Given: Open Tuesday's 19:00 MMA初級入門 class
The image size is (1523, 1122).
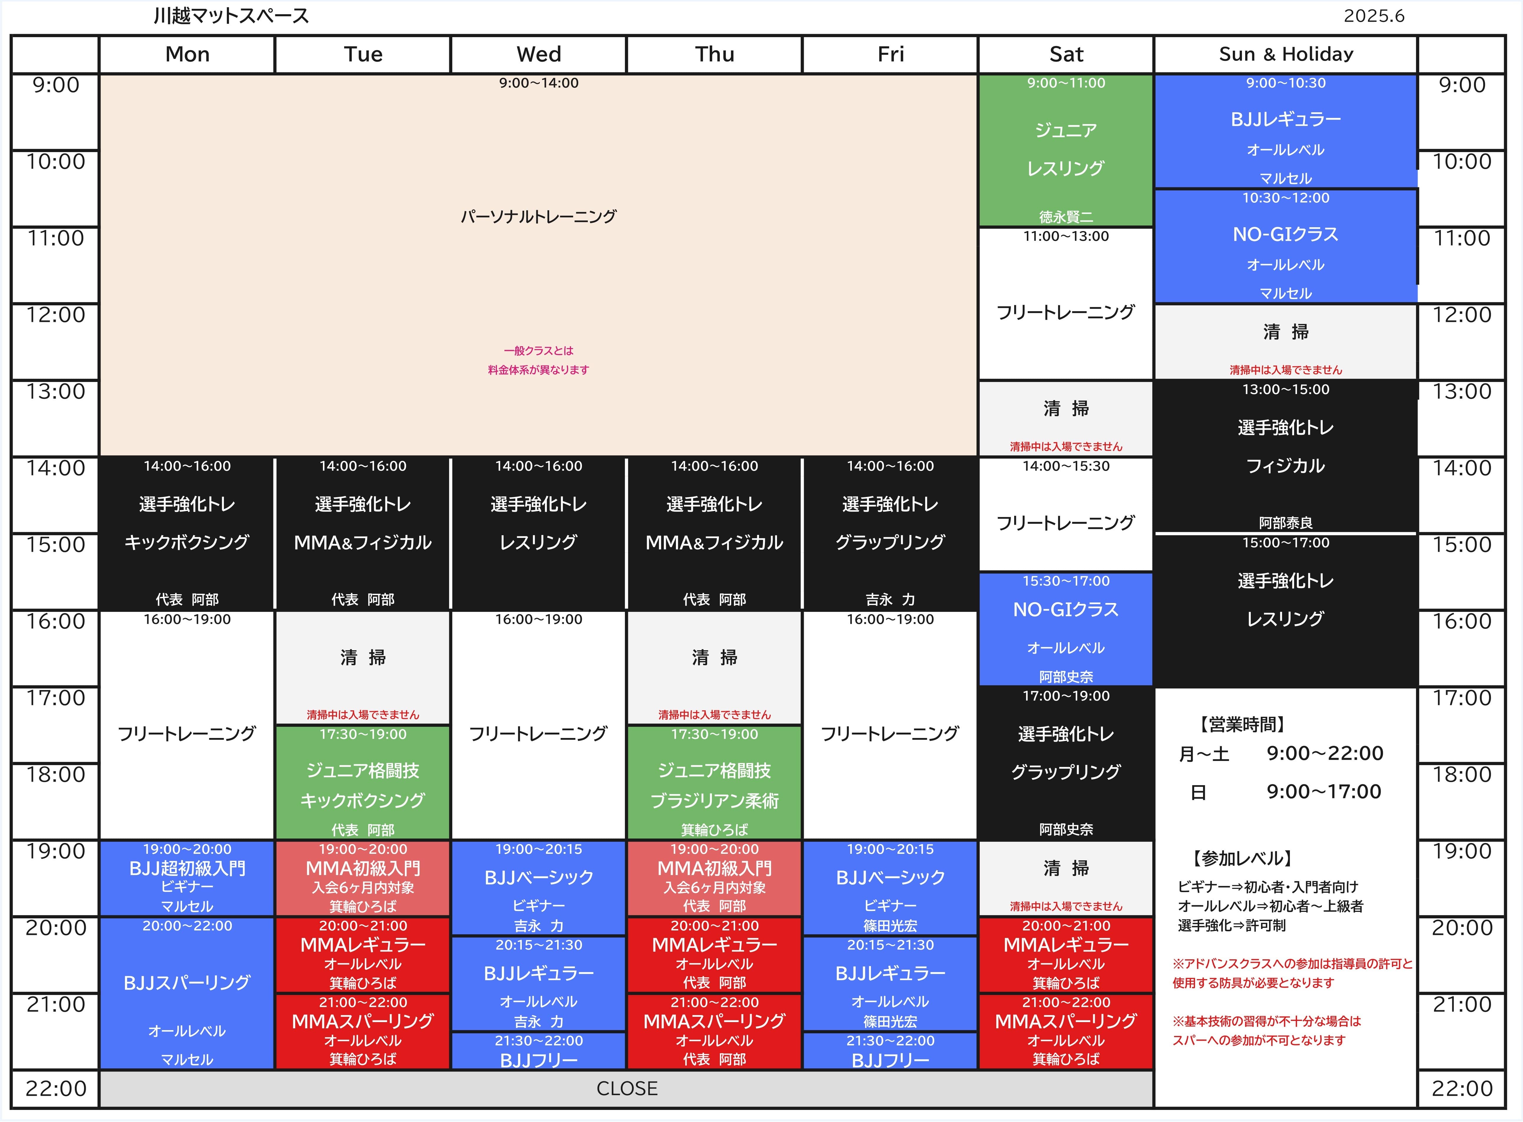Looking at the screenshot, I should coord(363,878).
